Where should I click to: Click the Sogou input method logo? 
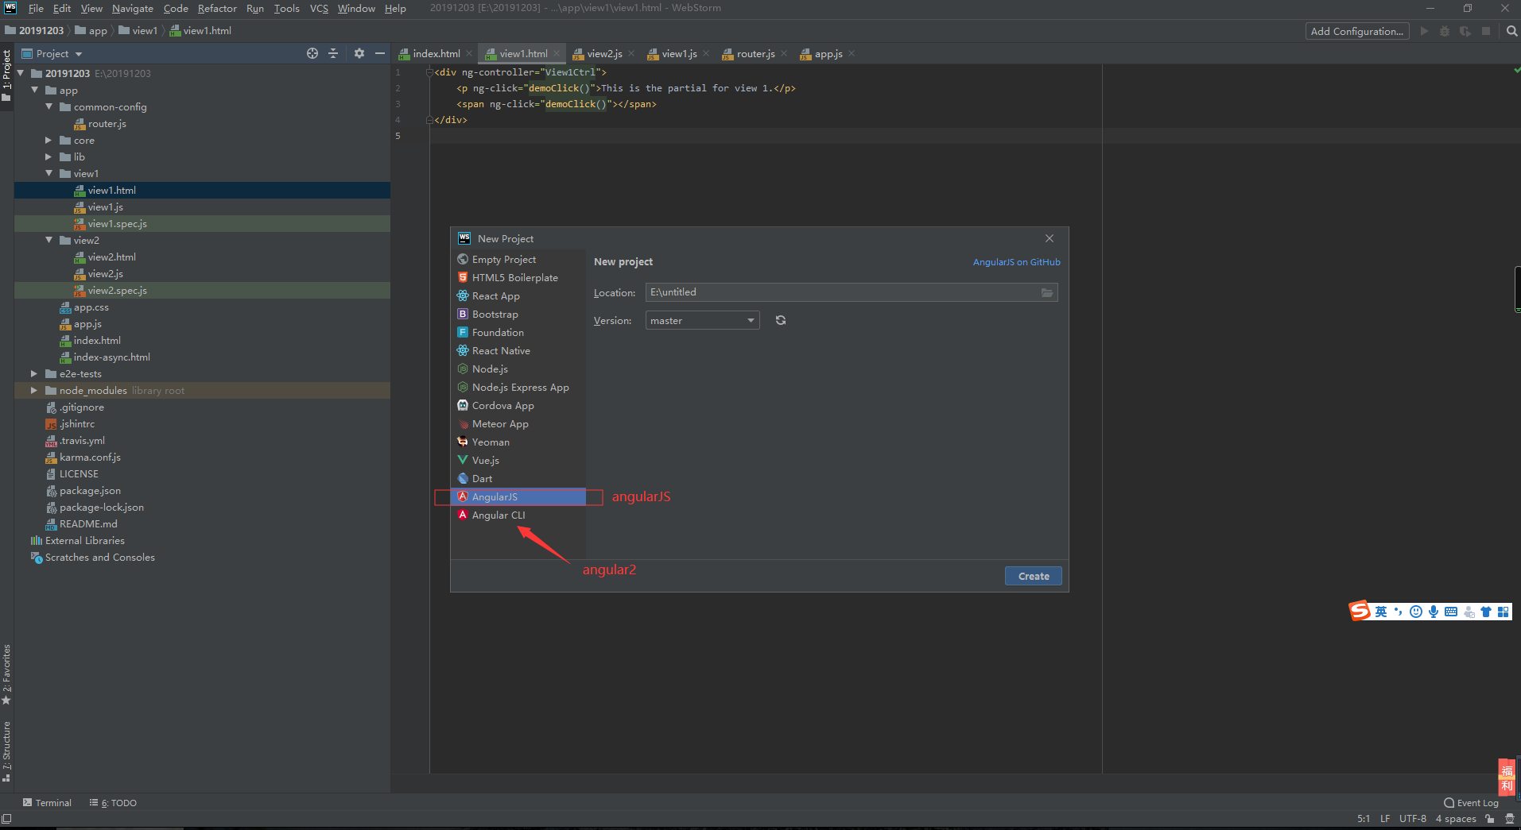[x=1360, y=611]
